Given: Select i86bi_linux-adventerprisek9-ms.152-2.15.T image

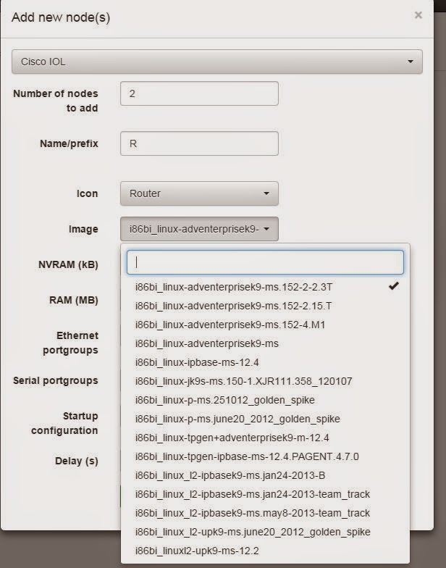Looking at the screenshot, I should pos(265,306).
